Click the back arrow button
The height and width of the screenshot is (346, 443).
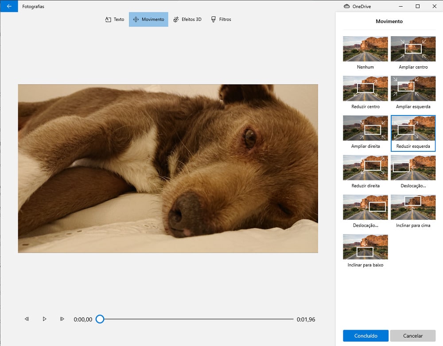[x=9, y=6]
